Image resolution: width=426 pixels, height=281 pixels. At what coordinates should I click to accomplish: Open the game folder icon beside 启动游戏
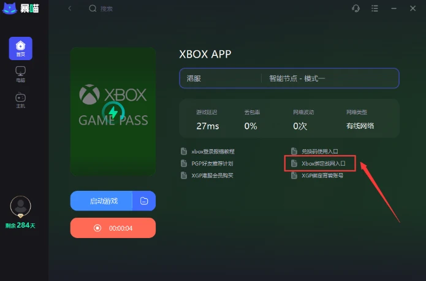[144, 201]
